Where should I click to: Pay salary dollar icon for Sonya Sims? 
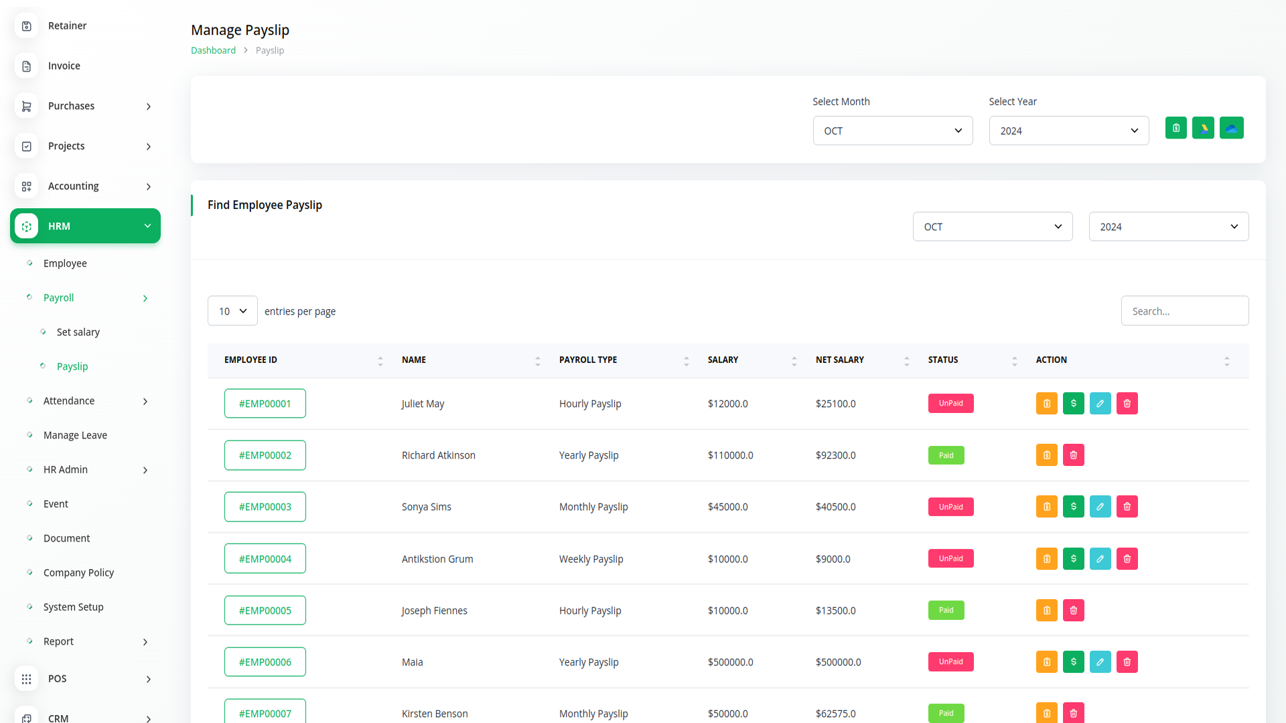coord(1074,507)
